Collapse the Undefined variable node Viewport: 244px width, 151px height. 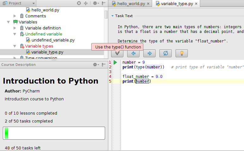tap(15, 34)
